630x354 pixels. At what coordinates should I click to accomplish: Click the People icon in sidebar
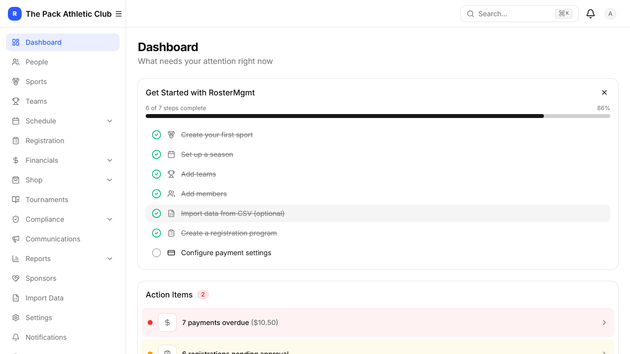[16, 62]
